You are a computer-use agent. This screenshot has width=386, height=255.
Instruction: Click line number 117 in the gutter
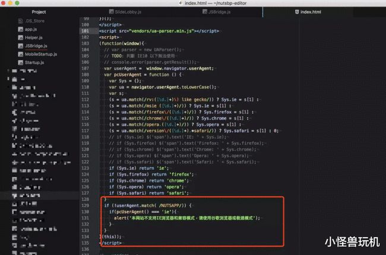click(x=85, y=131)
